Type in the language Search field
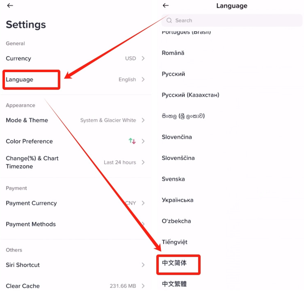The image size is (304, 293). click(x=234, y=20)
